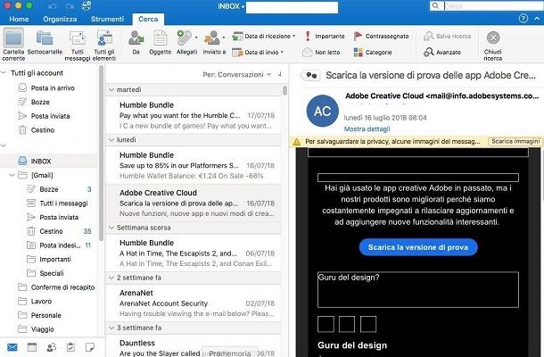The height and width of the screenshot is (357, 544).
Task: Filter search by Allegati
Action: tap(186, 43)
